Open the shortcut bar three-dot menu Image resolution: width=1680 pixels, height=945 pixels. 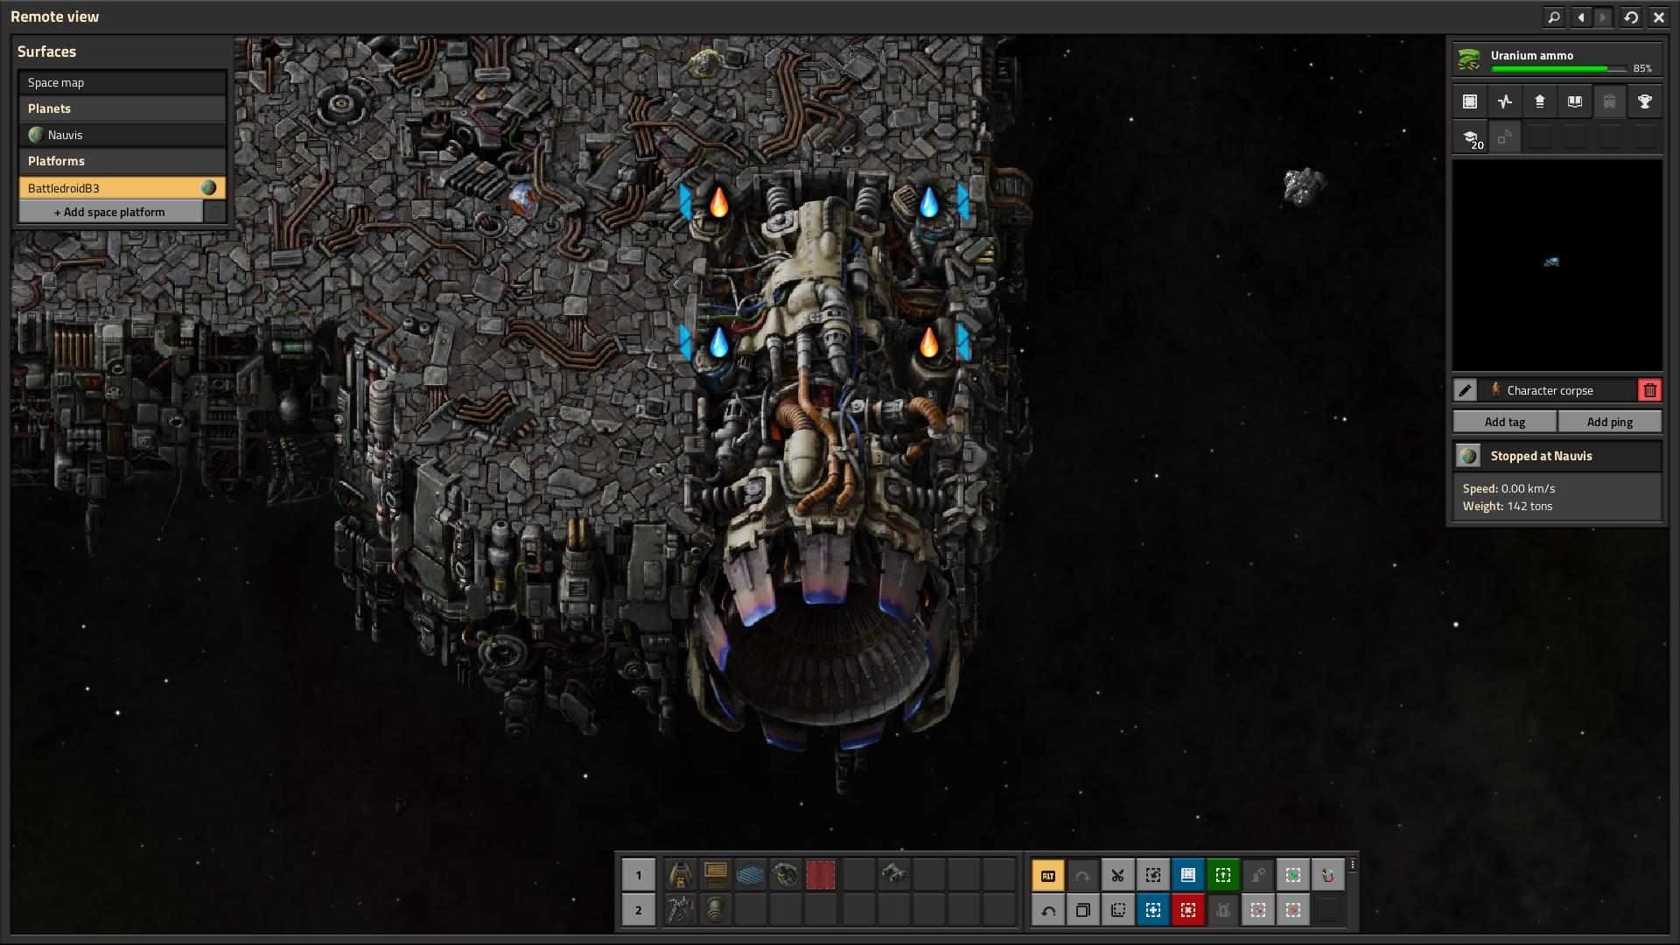pyautogui.click(x=1353, y=864)
